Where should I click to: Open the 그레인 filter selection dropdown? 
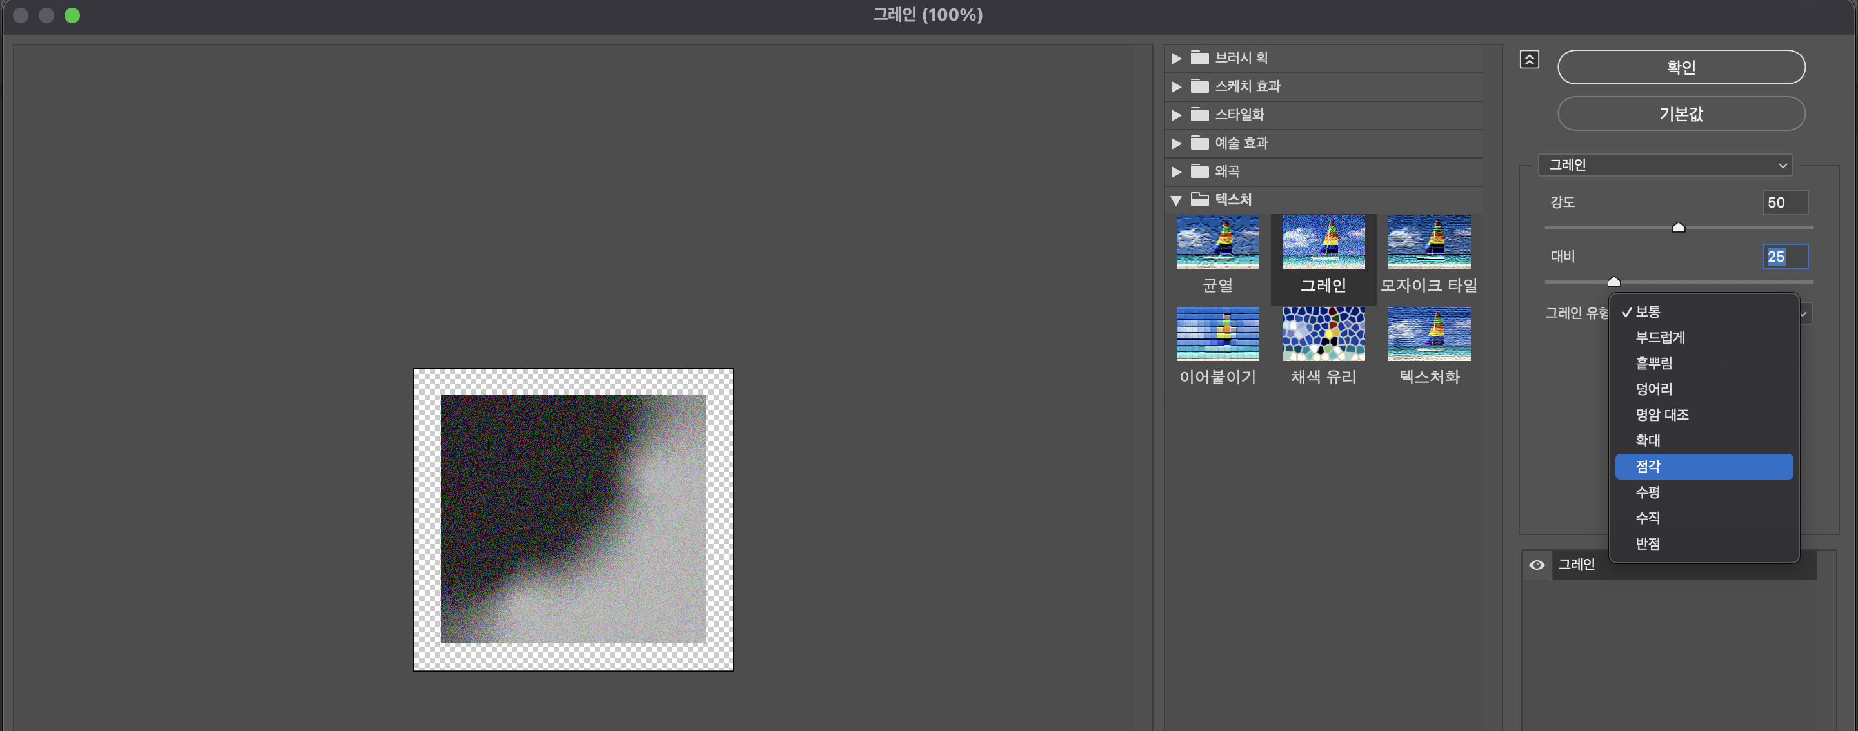point(1664,165)
